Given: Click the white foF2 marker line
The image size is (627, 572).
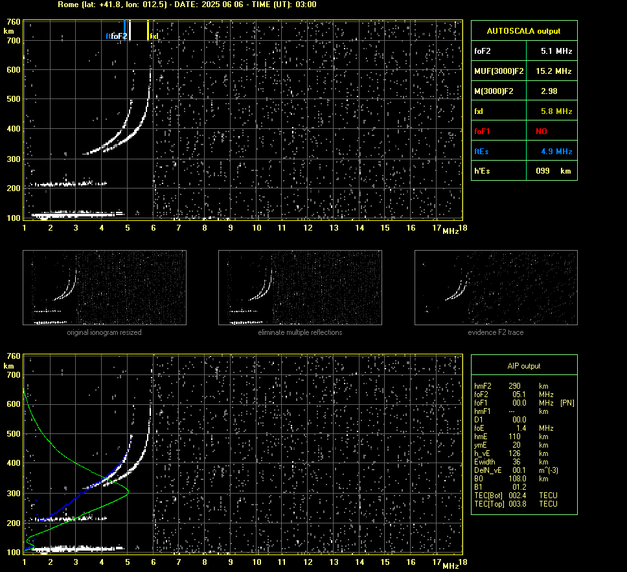Looking at the screenshot, I should click(x=130, y=30).
